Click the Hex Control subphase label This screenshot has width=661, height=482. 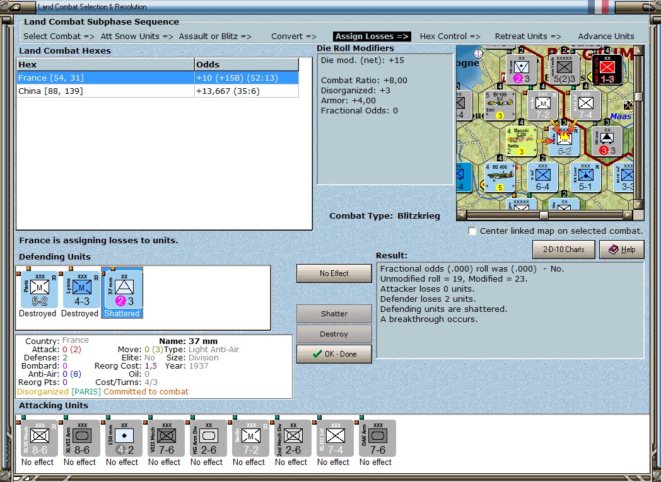(x=450, y=36)
